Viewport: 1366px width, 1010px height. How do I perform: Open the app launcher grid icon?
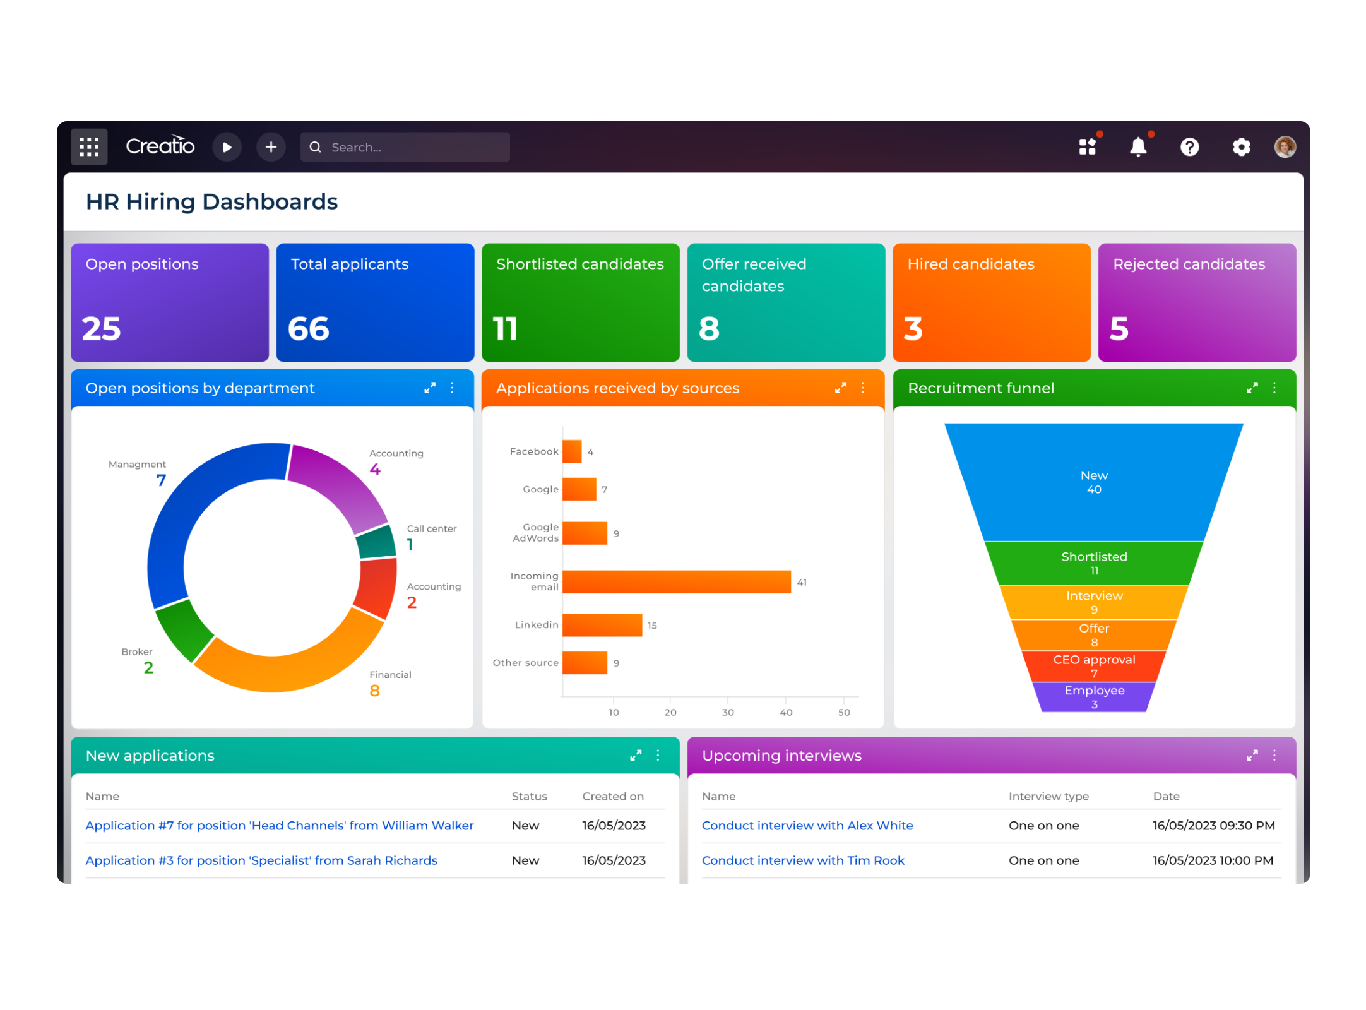click(88, 146)
